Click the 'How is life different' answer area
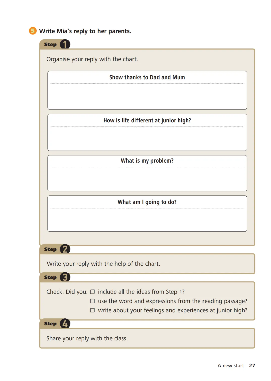Viewport: 271px width, 381px height. tap(147, 139)
